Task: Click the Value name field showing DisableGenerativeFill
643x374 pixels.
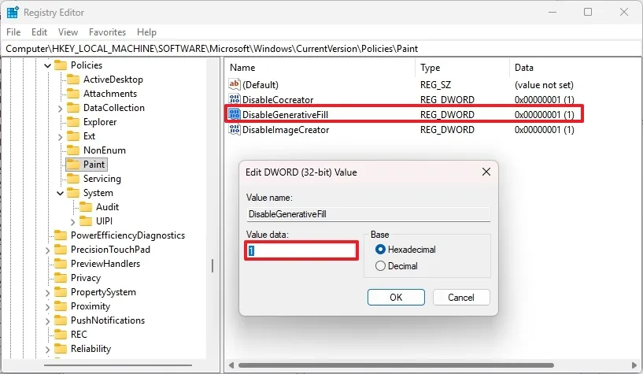Action: coord(368,214)
